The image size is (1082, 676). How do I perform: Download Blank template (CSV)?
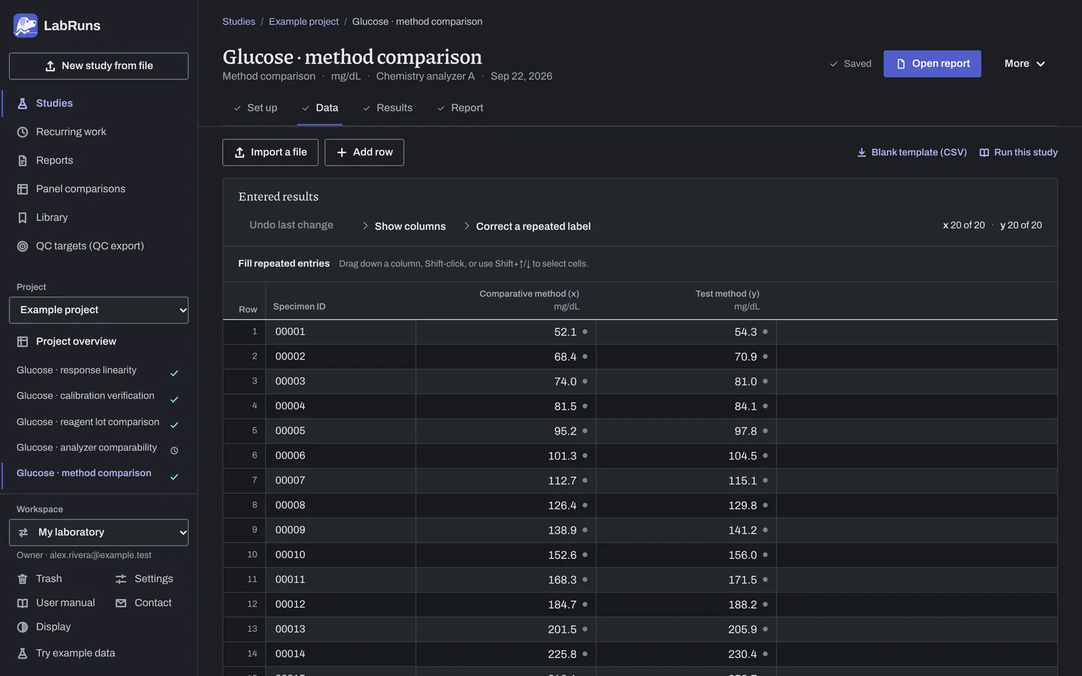point(911,152)
